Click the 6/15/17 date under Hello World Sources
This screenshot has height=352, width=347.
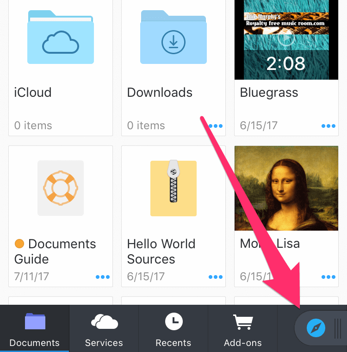(x=146, y=277)
